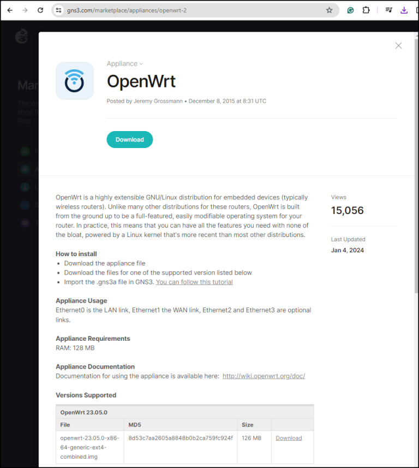Viewport: 419px width, 468px height.
Task: Open the wiki.openwrt.org documentation link
Action: pos(264,376)
